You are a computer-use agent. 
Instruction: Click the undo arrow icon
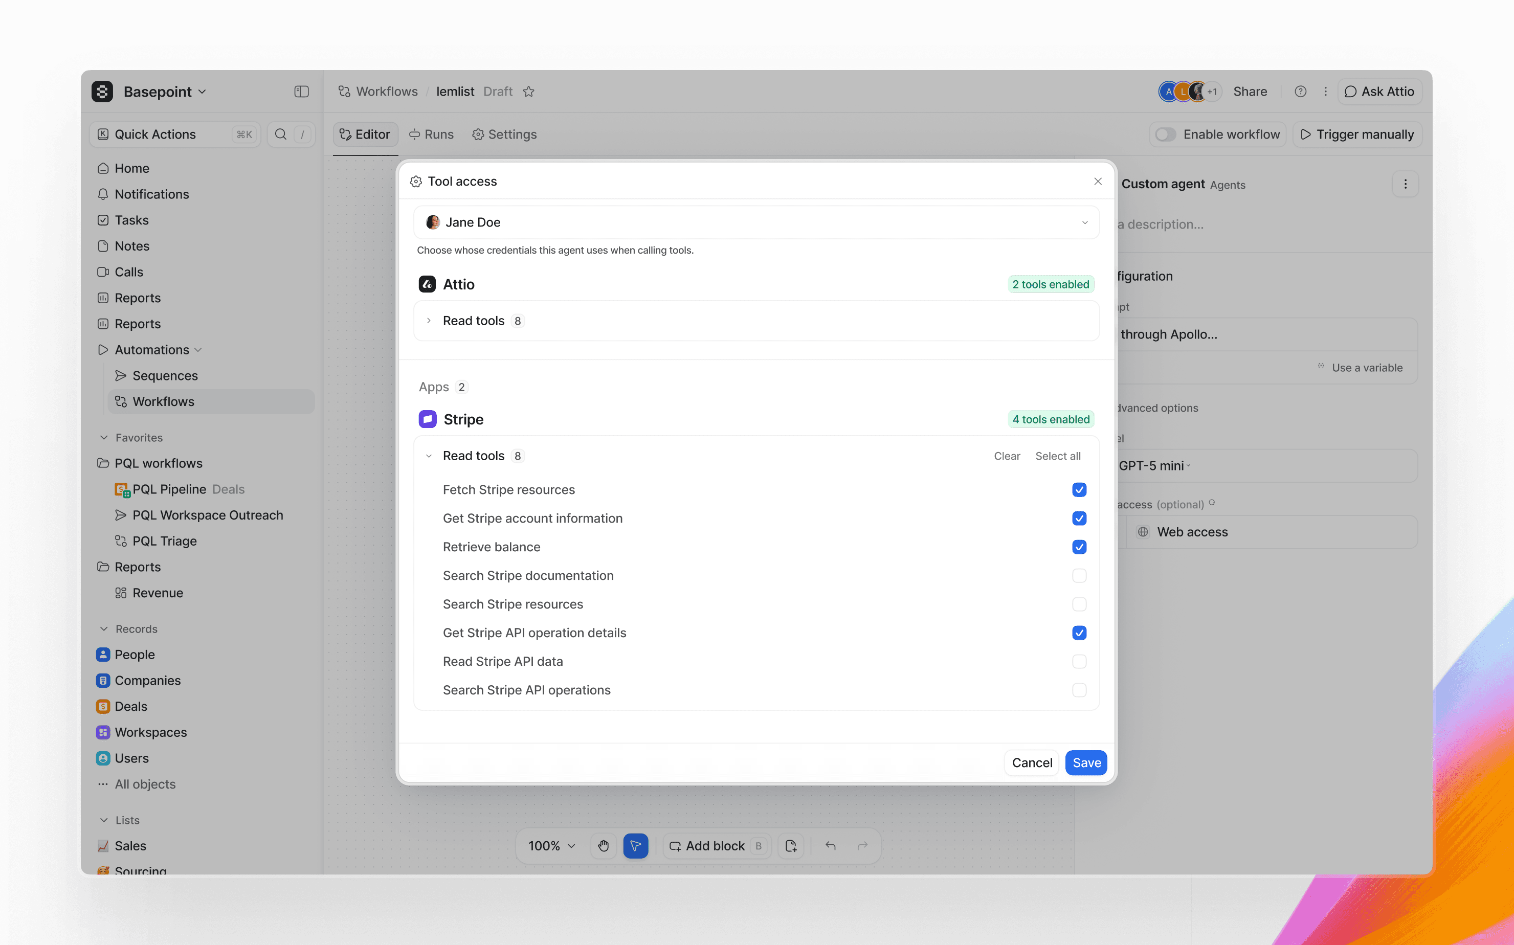tap(830, 846)
